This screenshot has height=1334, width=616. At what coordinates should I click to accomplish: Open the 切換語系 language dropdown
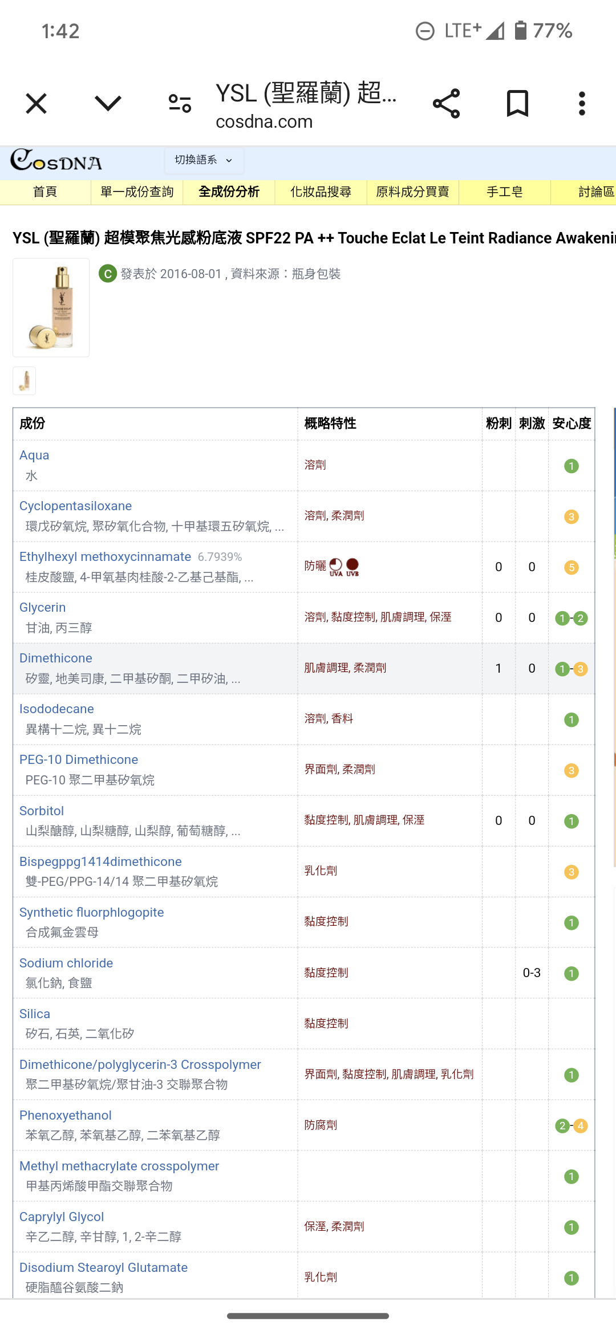(204, 160)
